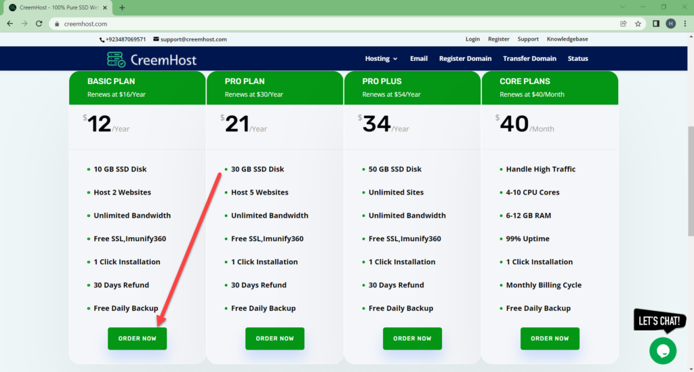
Task: Click the BASIC PLAN heading
Action: (x=111, y=81)
